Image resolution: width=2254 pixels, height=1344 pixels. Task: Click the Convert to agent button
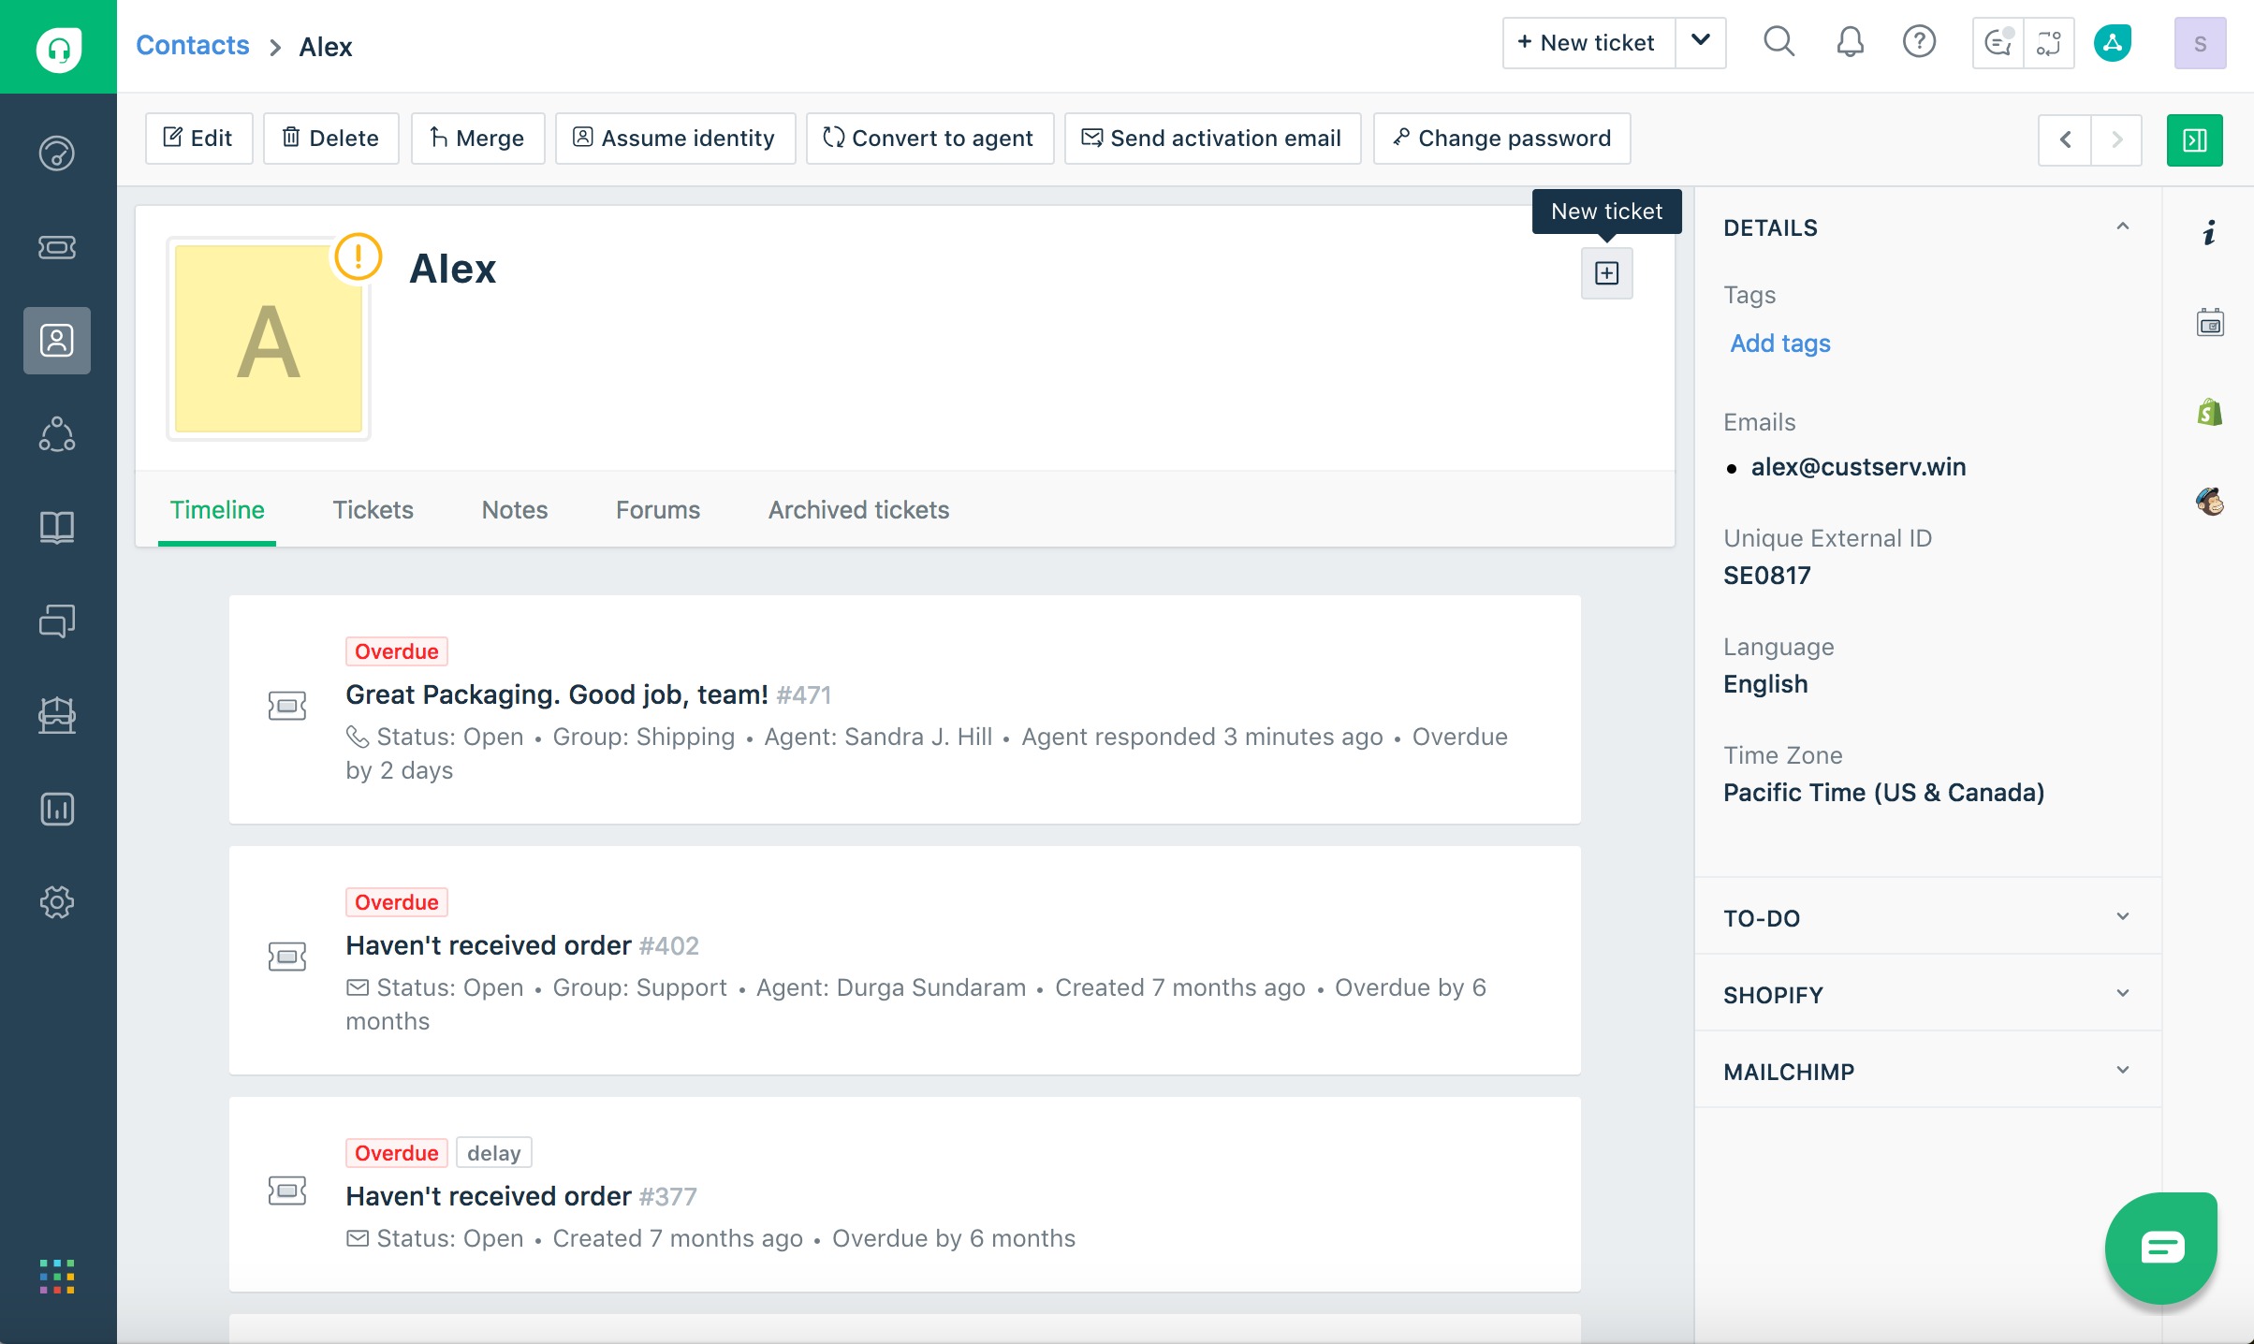pyautogui.click(x=929, y=139)
